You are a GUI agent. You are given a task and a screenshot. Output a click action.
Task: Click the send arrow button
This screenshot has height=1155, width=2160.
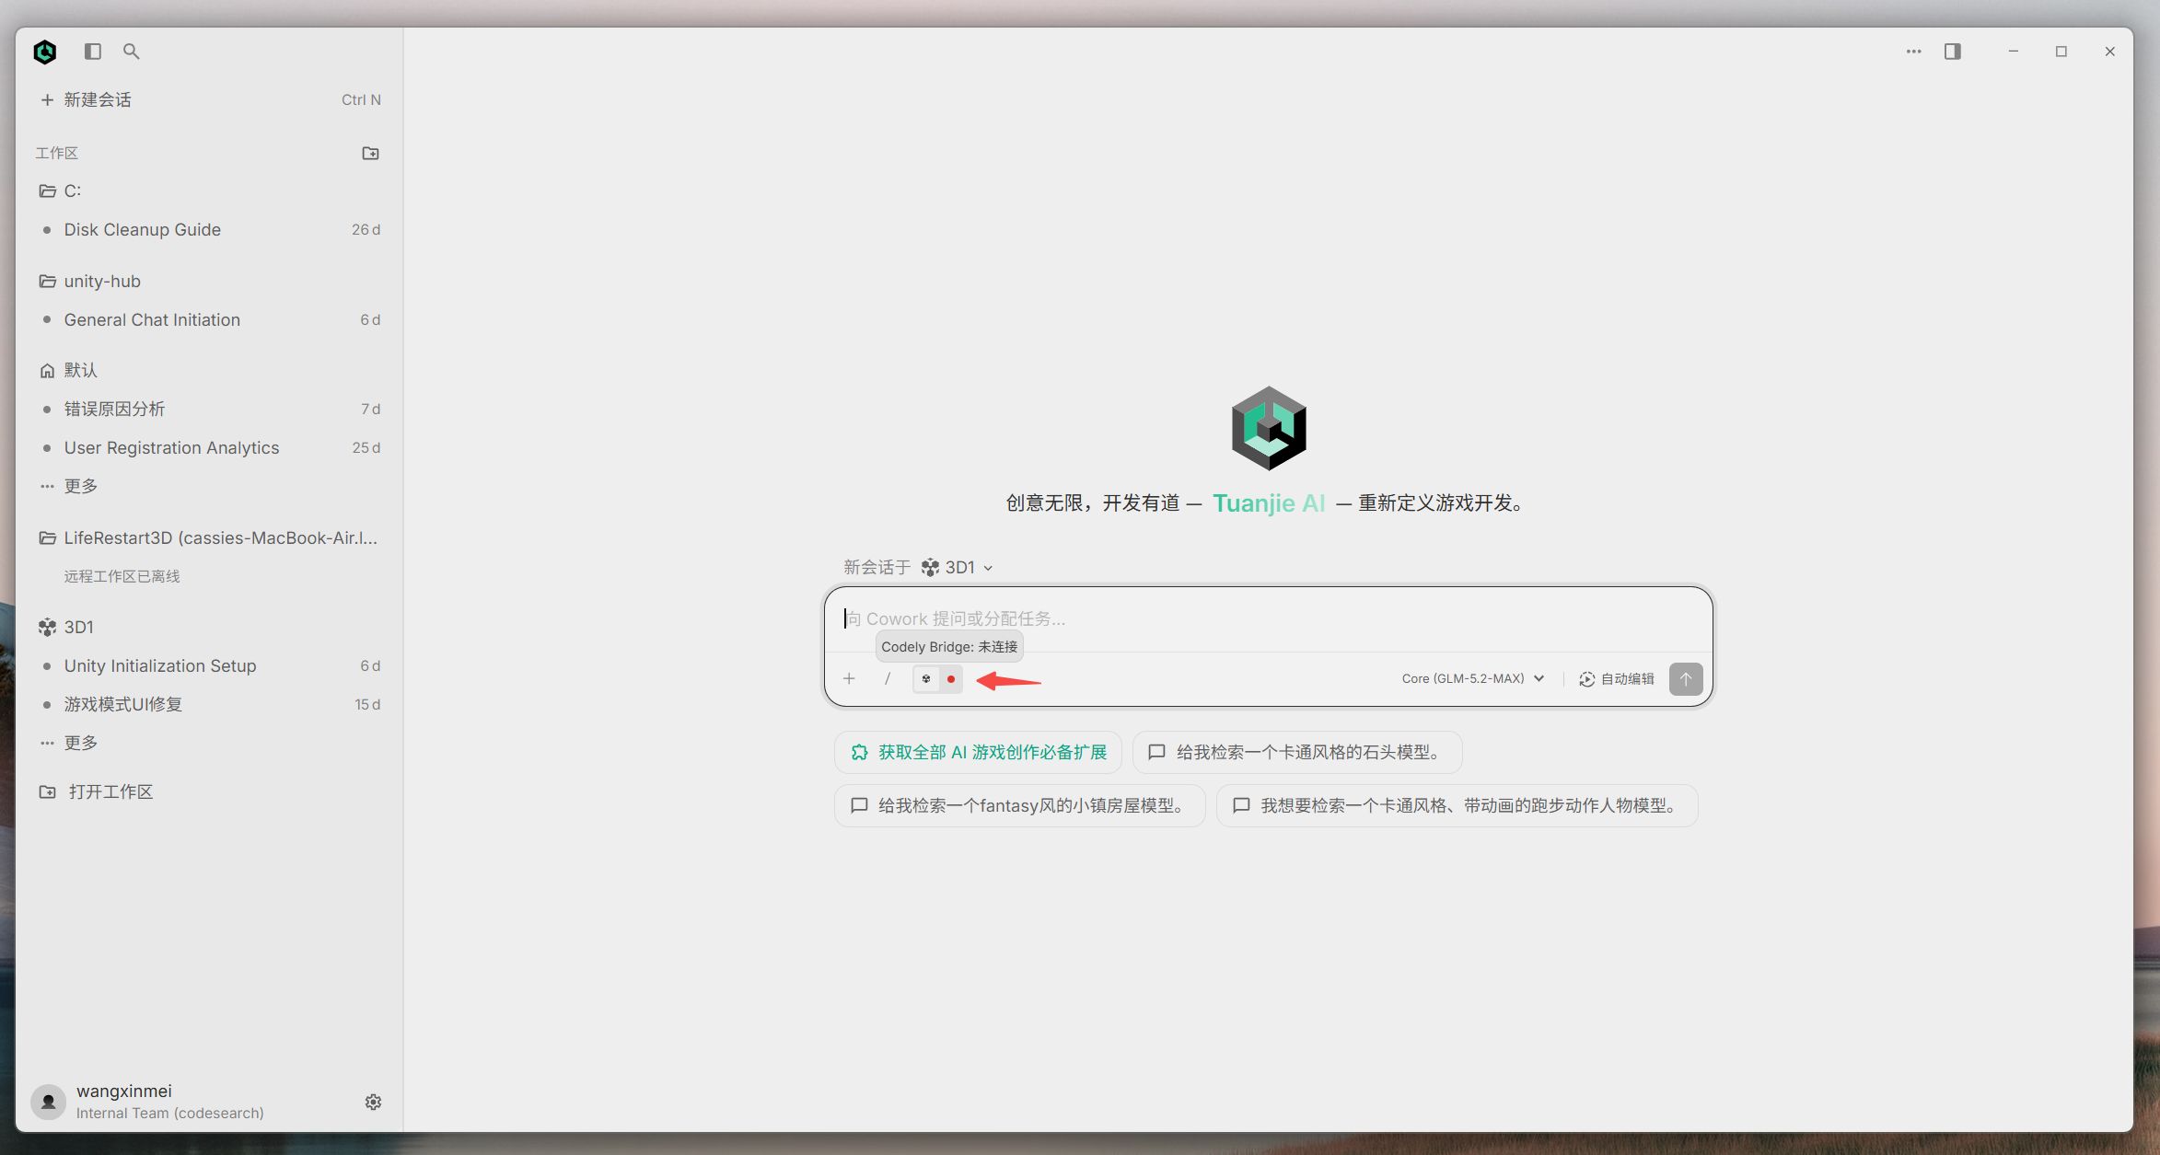tap(1686, 679)
